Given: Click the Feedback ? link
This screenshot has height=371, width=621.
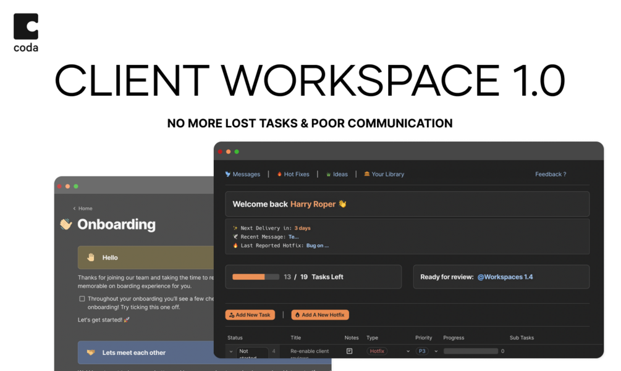Looking at the screenshot, I should (x=551, y=174).
